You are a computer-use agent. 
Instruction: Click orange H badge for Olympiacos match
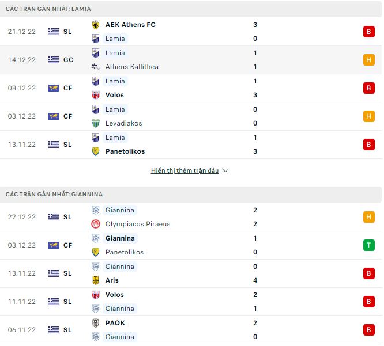pyautogui.click(x=369, y=217)
